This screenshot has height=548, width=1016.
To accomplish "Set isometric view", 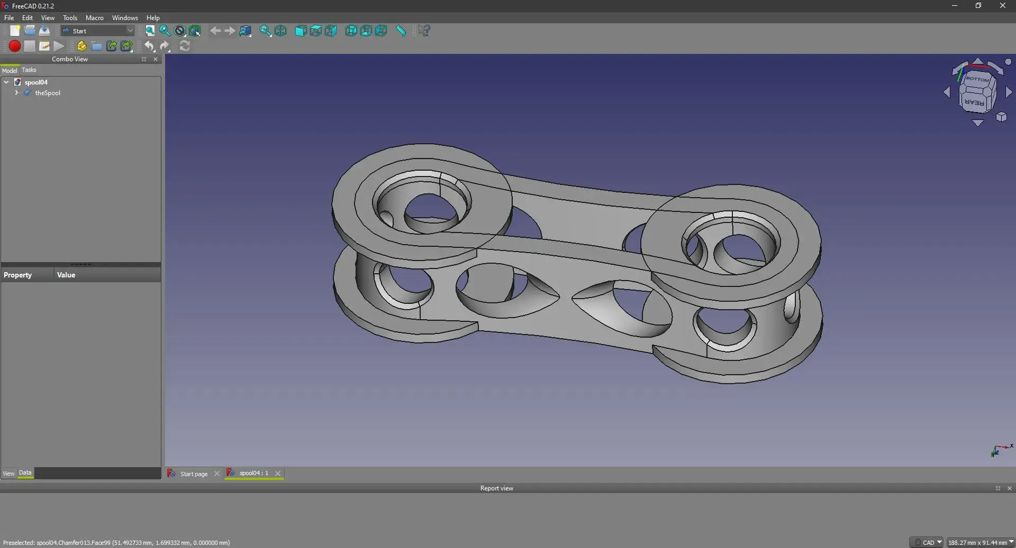I will (x=280, y=31).
